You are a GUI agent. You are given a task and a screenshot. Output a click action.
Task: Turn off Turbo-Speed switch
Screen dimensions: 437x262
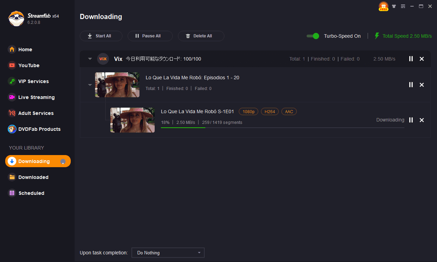point(313,36)
